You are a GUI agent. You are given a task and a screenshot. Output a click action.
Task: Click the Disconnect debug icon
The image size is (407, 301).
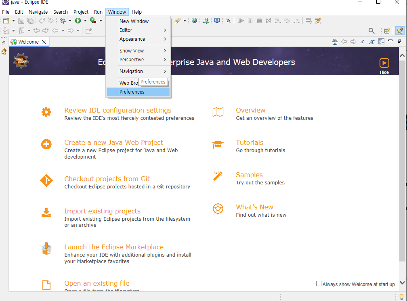tap(269, 21)
